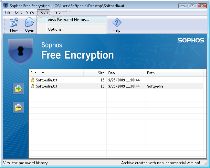This screenshot has width=210, height=168.
Task: Click the status text 'View the password history.'
Action: point(26,163)
